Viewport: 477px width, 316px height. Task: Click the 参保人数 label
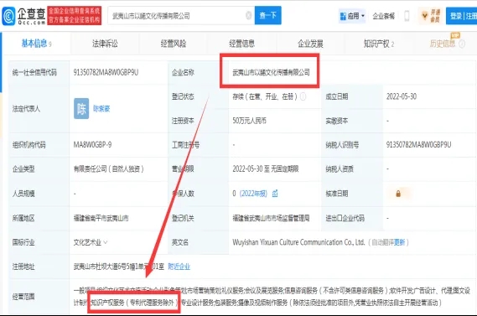click(x=183, y=194)
